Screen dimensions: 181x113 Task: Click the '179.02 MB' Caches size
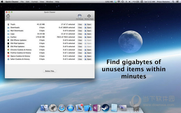pos(40,37)
